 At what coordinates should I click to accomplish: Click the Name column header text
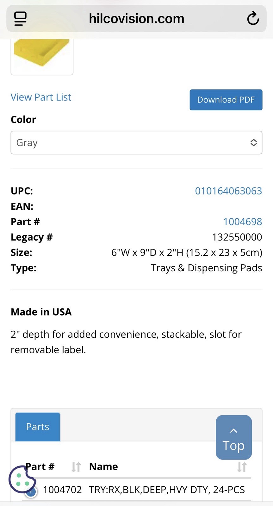click(103, 467)
